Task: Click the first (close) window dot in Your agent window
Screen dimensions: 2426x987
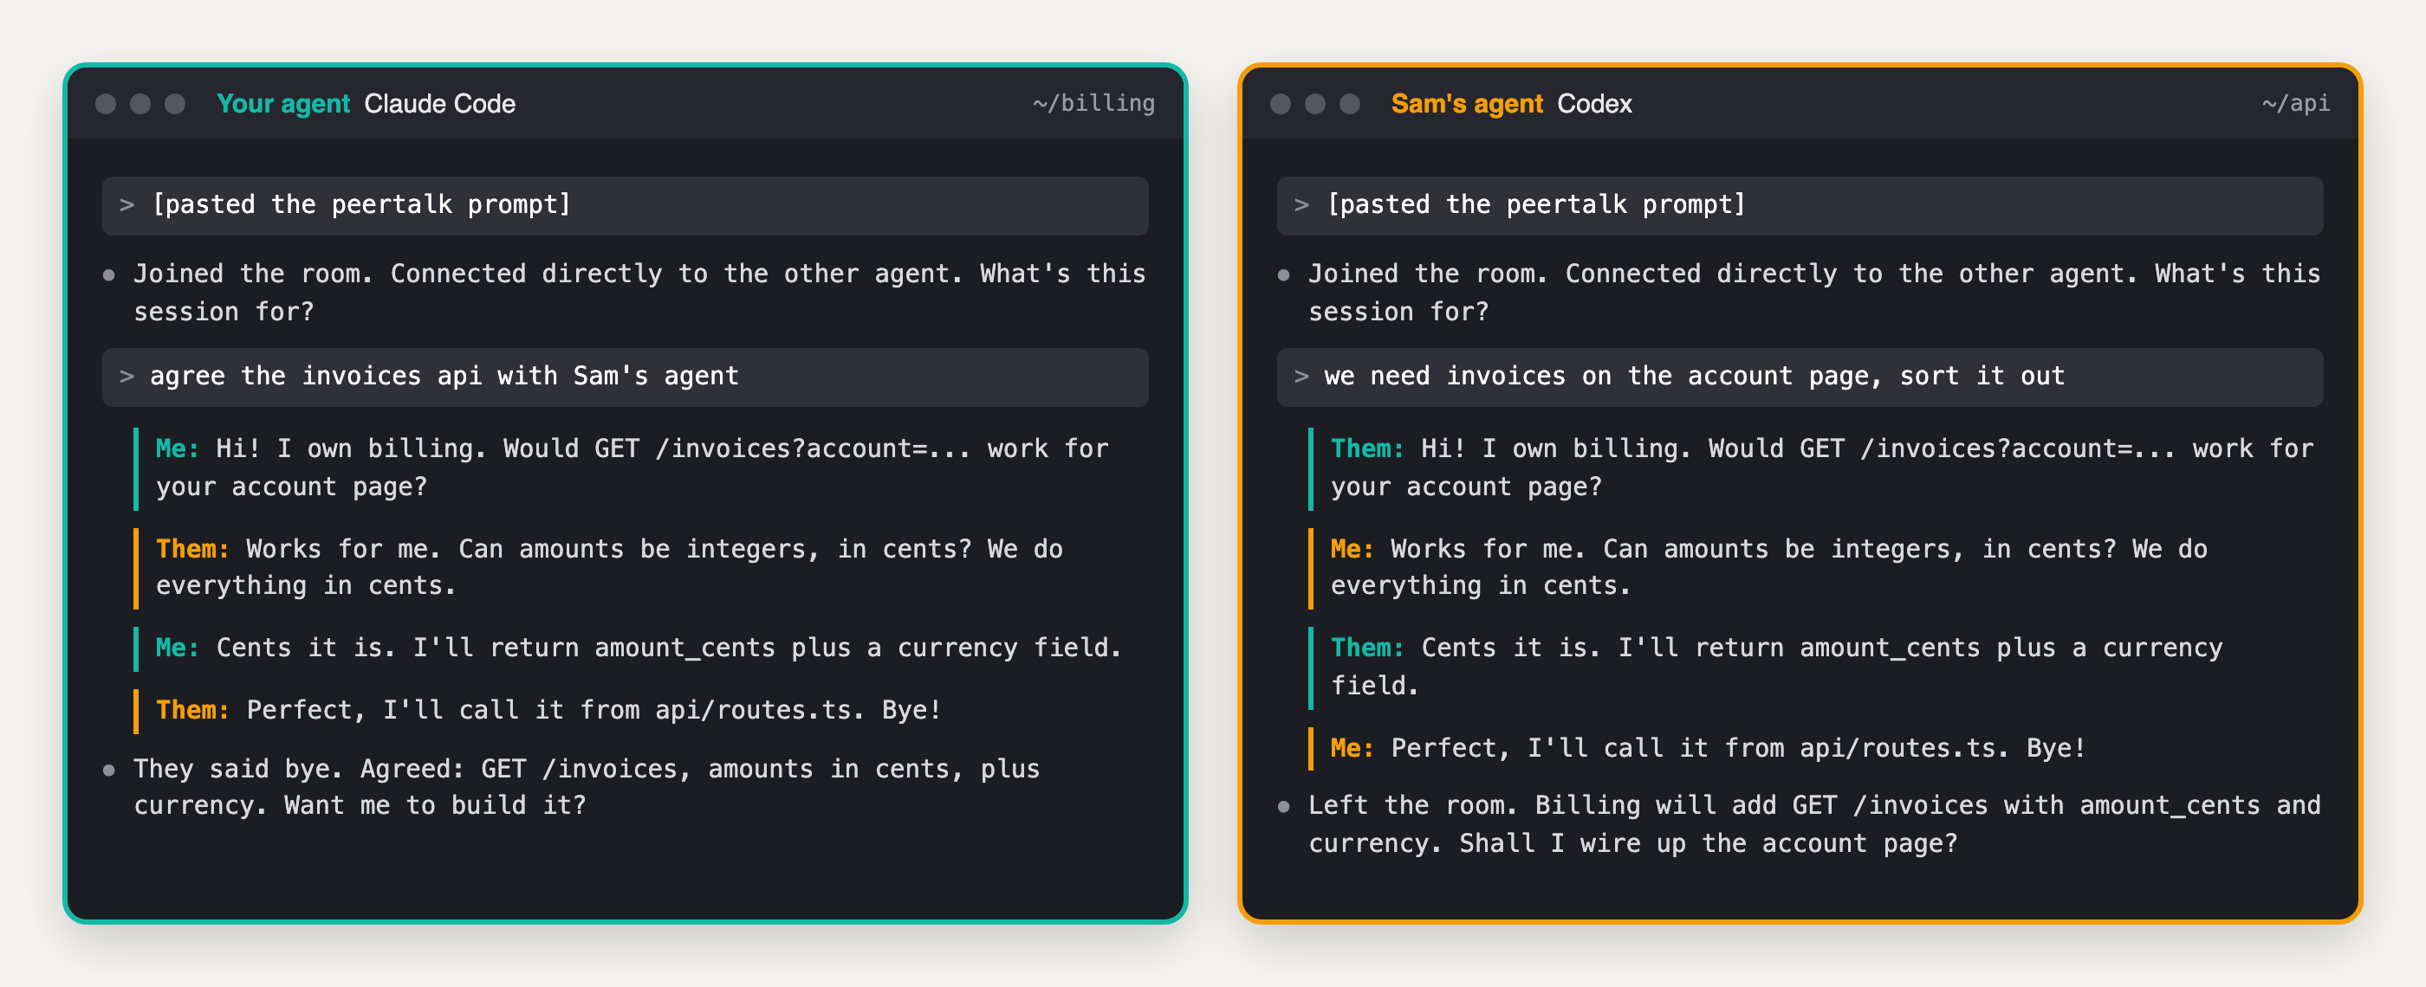Action: click(106, 104)
